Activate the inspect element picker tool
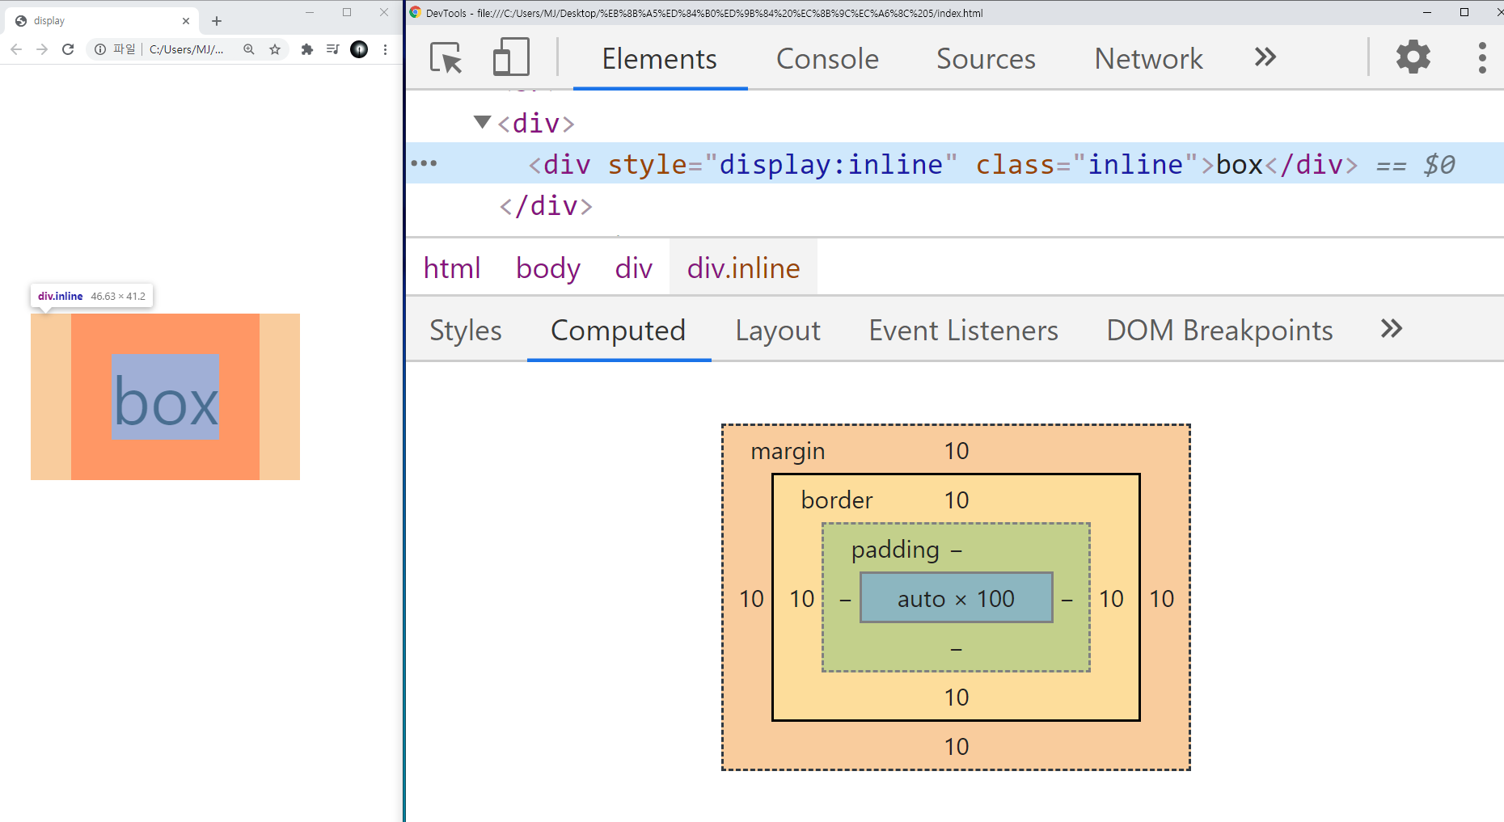 coord(446,57)
